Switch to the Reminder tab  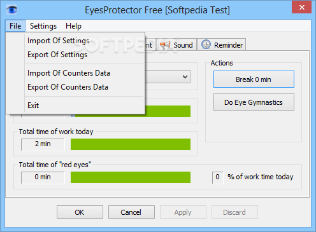click(222, 44)
